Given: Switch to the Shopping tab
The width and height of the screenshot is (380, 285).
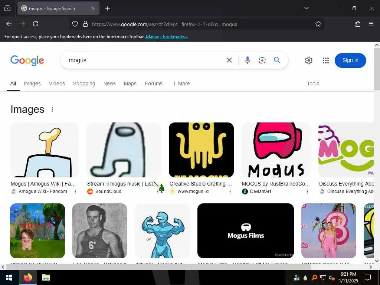Looking at the screenshot, I should point(84,83).
